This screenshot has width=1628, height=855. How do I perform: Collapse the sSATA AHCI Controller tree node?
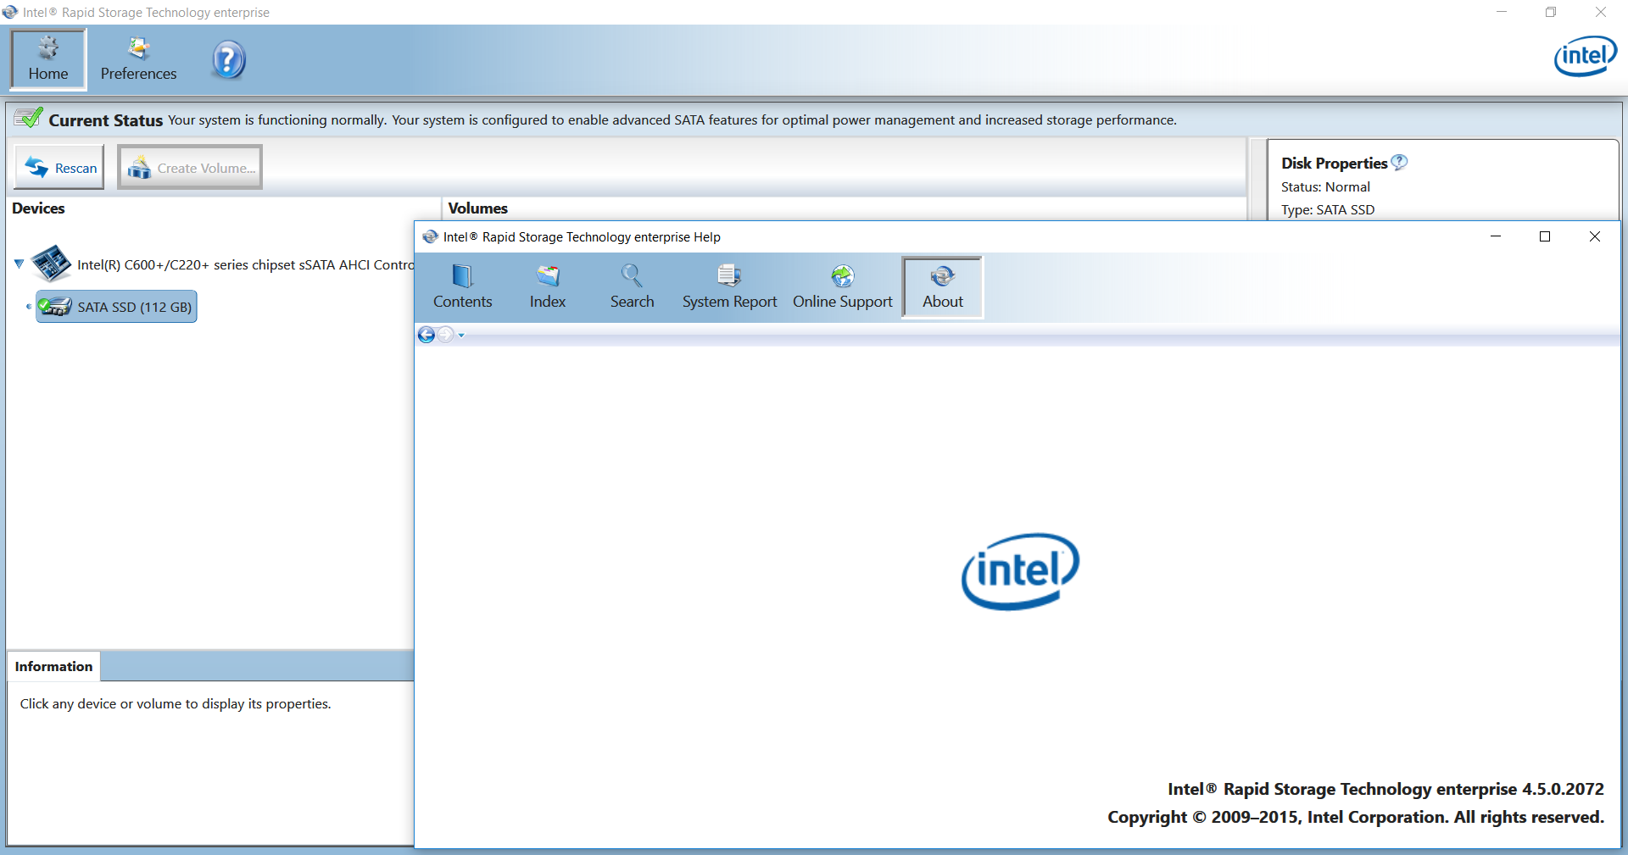19,264
